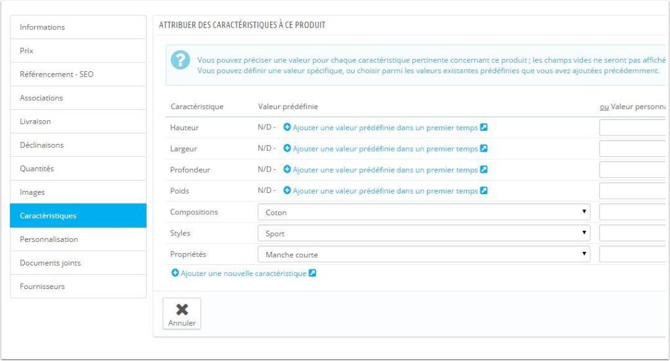Open the Fournisseurs tab

[x=79, y=286]
